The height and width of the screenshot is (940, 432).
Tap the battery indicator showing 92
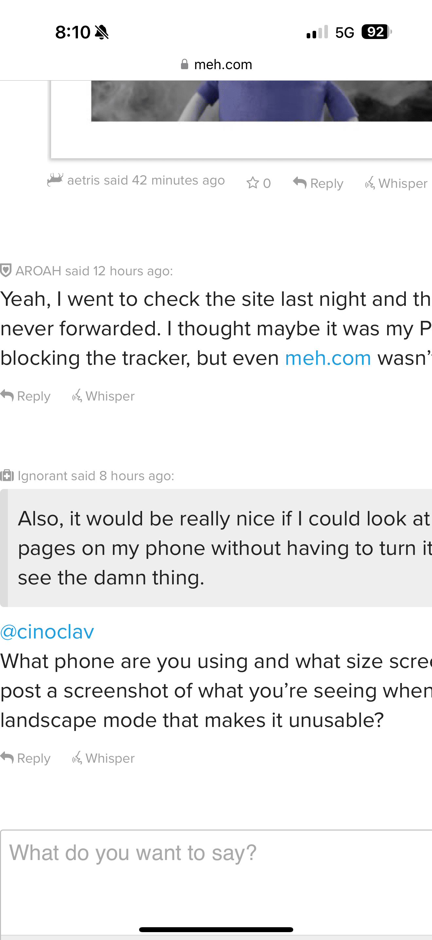(x=376, y=32)
